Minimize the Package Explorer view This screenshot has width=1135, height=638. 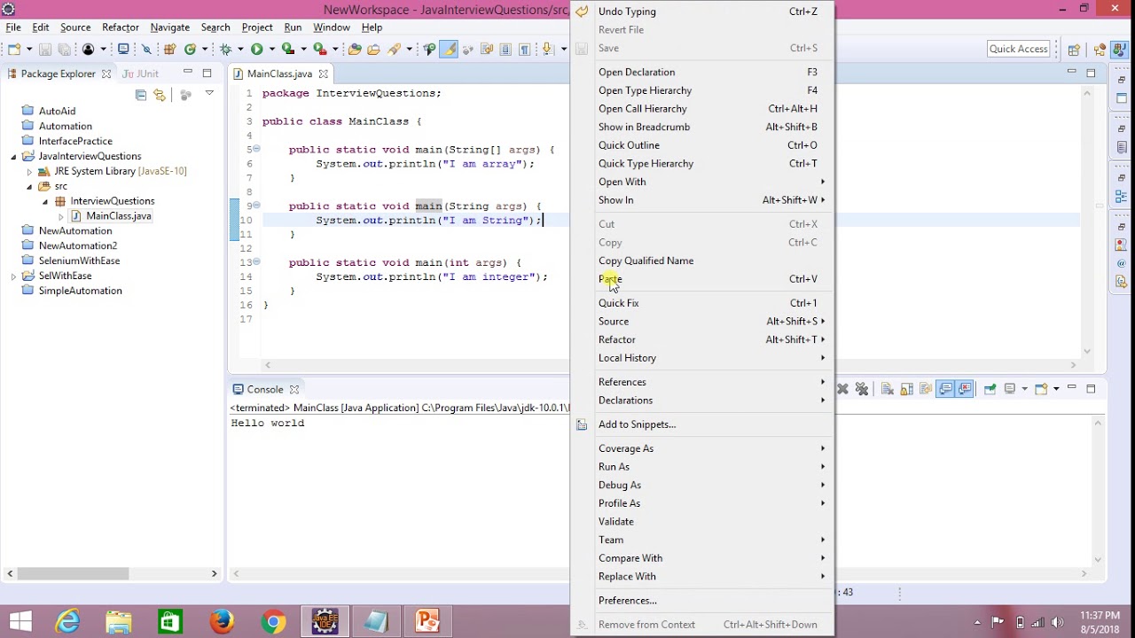click(x=188, y=72)
